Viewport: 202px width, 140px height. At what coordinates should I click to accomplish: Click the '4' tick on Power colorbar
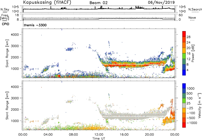pos(188,70)
